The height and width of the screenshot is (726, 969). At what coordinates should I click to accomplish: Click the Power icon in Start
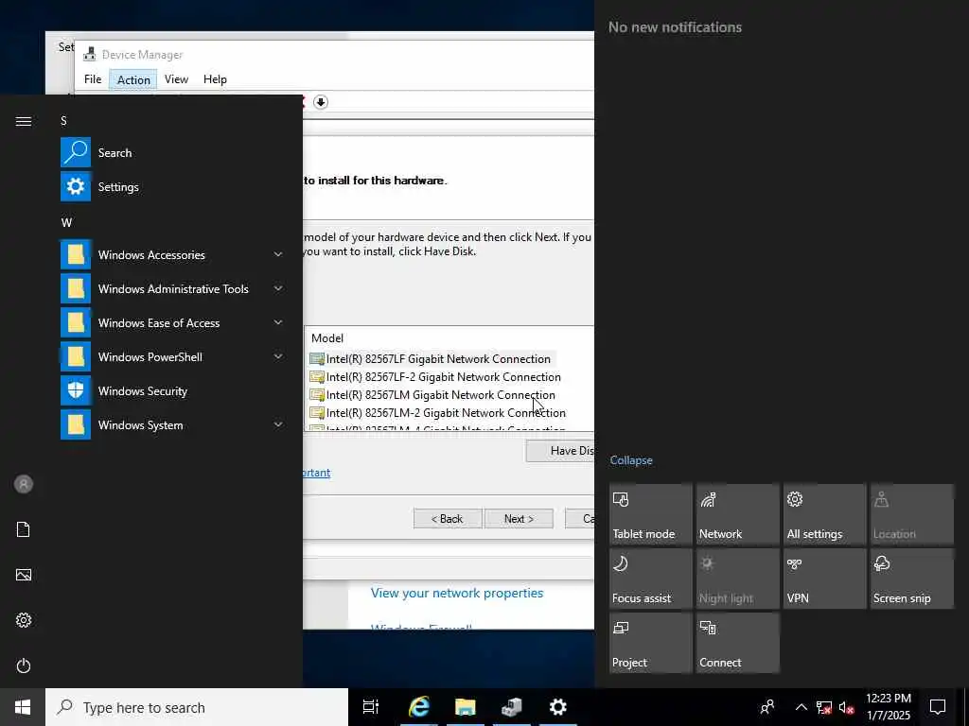click(x=24, y=665)
